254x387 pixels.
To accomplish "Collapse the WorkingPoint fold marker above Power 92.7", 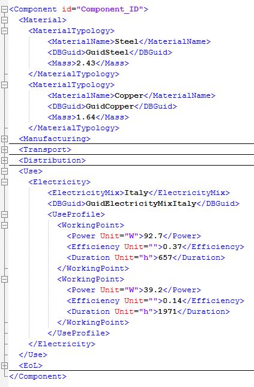I will tap(4, 225).
